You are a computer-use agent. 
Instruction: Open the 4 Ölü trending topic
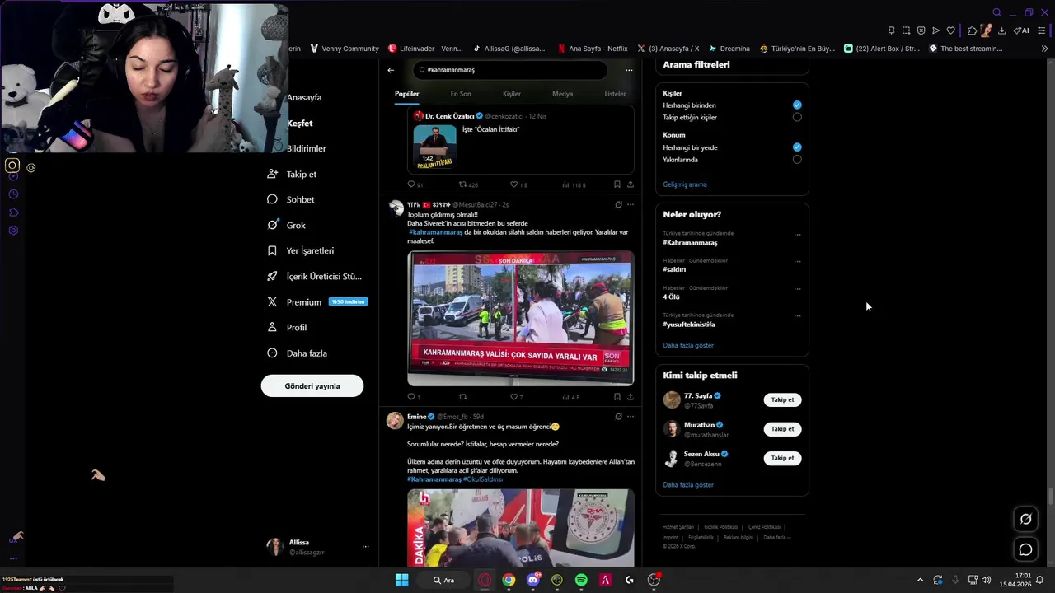click(671, 296)
